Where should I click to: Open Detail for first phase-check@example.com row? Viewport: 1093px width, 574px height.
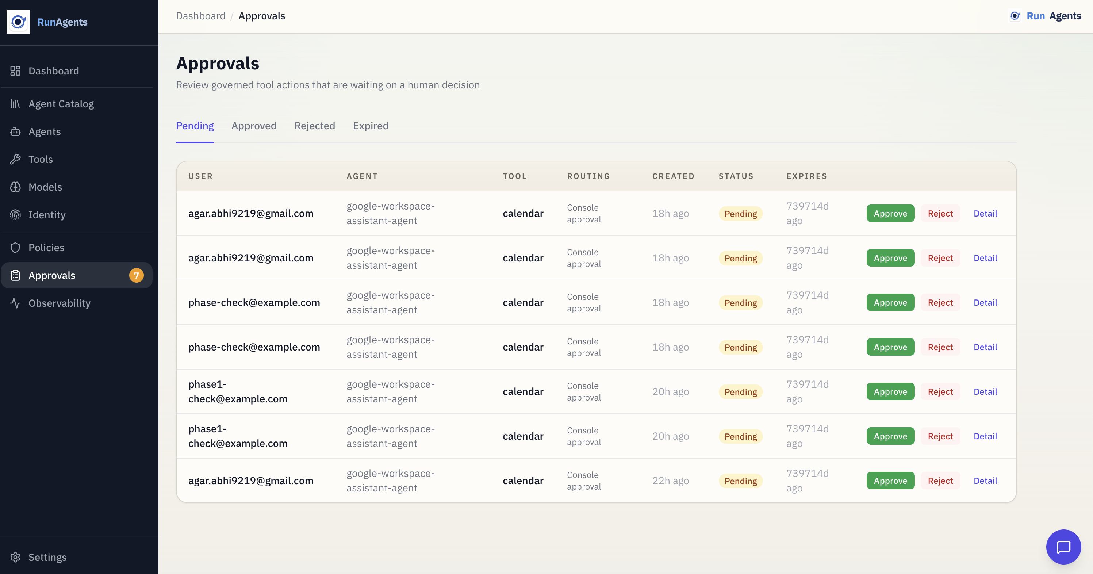tap(985, 302)
